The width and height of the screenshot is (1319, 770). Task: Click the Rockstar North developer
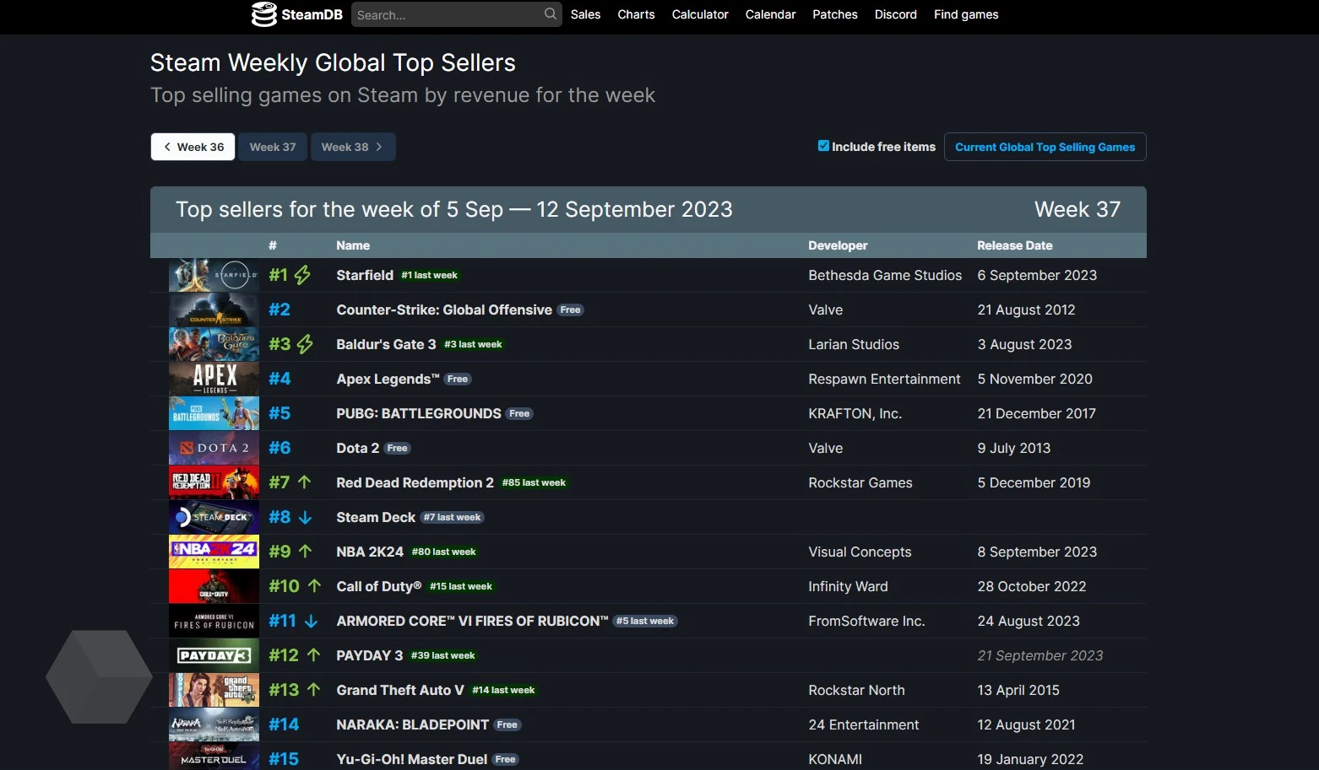tap(856, 690)
